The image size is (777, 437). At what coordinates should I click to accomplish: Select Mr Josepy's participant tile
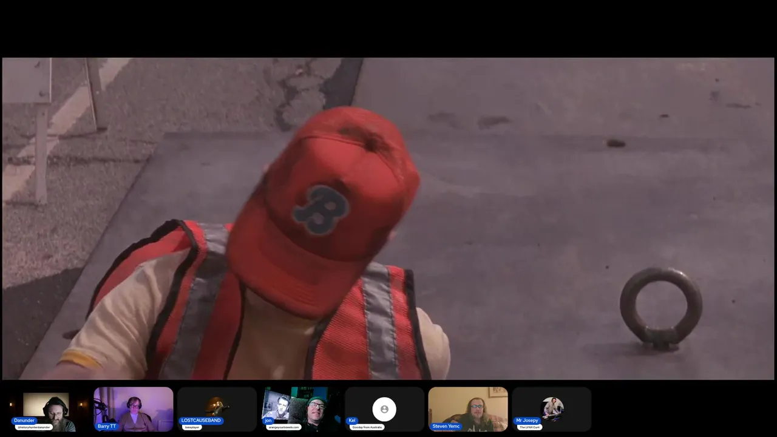click(551, 410)
